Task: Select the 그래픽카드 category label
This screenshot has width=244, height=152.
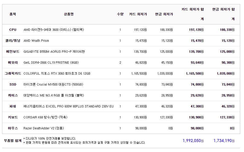Action: click(x=13, y=74)
